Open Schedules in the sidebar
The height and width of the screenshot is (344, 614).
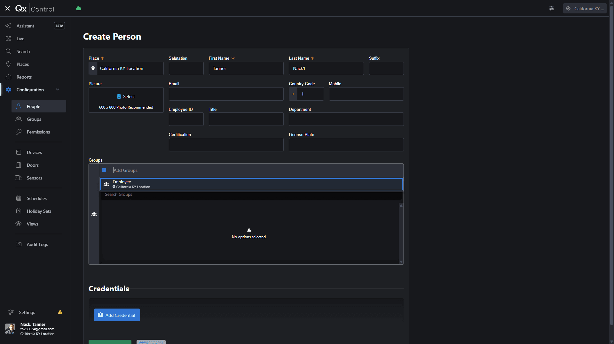[x=39, y=198]
